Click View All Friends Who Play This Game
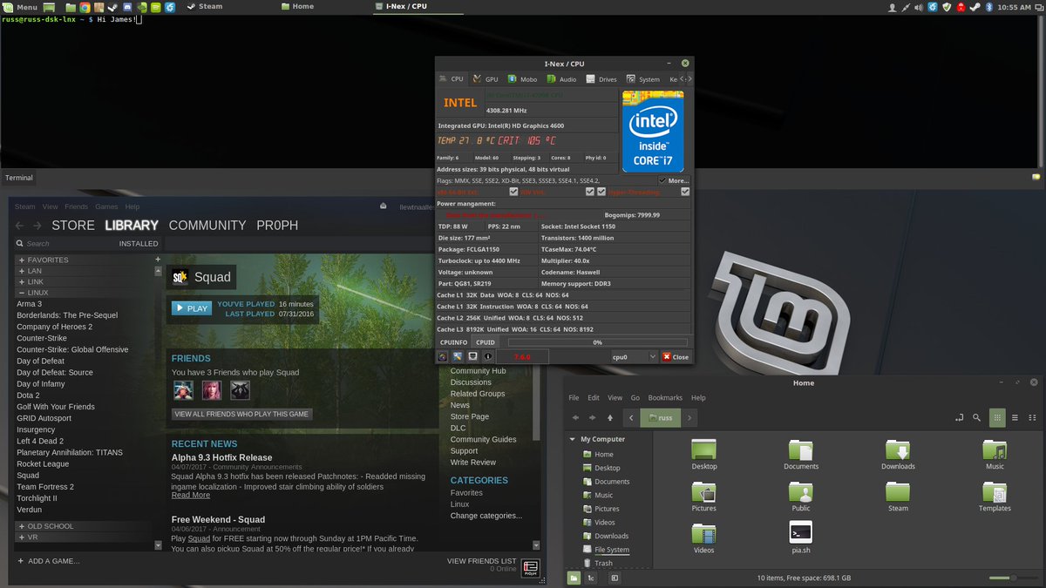This screenshot has width=1046, height=588. click(x=242, y=414)
